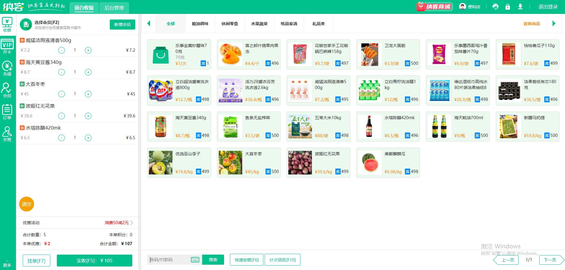The width and height of the screenshot is (565, 270).
Task: Open the 收银 cashier sidebar icon
Action: click(7, 25)
